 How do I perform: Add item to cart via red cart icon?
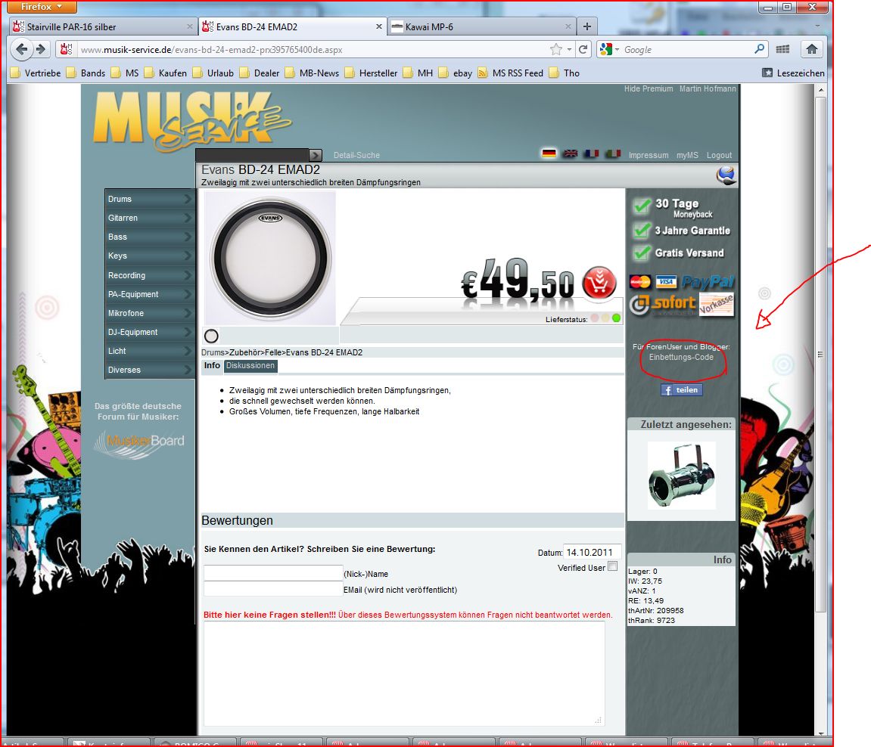pos(599,283)
